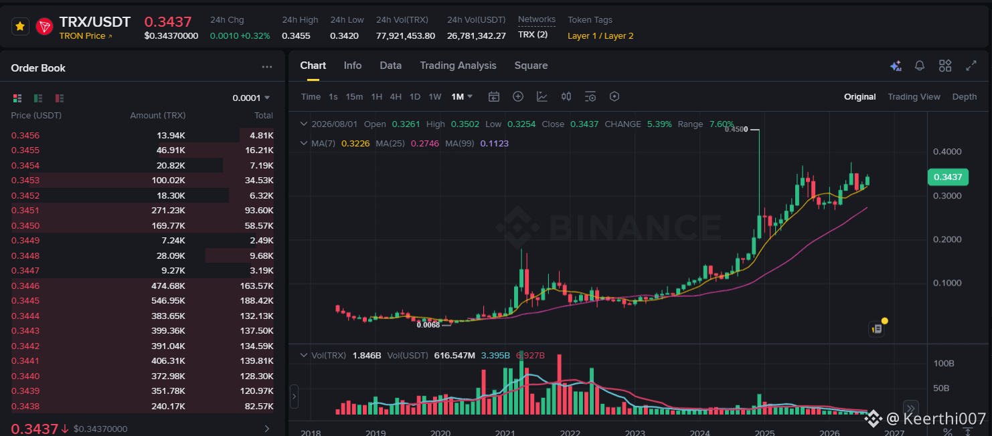Click the Price (USDT) column header
The image size is (992, 436).
point(36,116)
